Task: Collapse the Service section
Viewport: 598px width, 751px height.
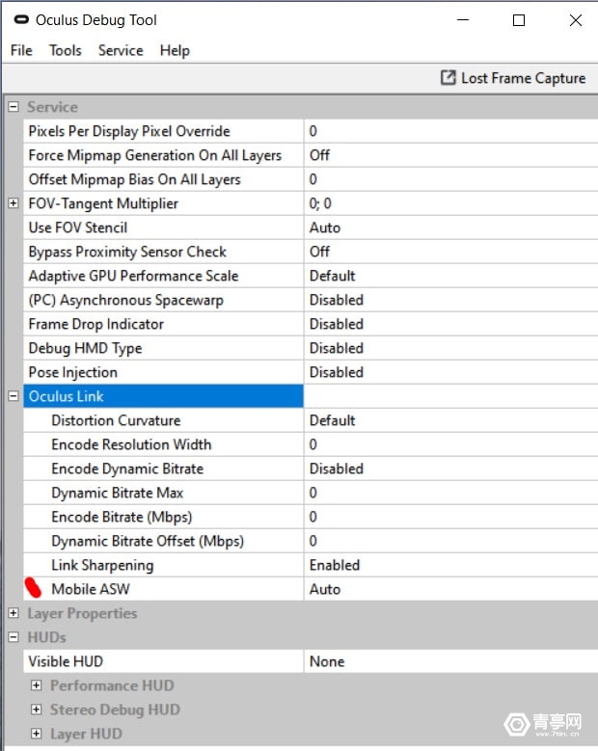Action: (14, 107)
